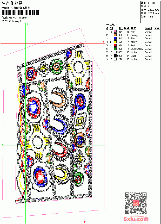The image size is (161, 224).
Task: Click the Dark Green swatch
Action: [x=115, y=49]
